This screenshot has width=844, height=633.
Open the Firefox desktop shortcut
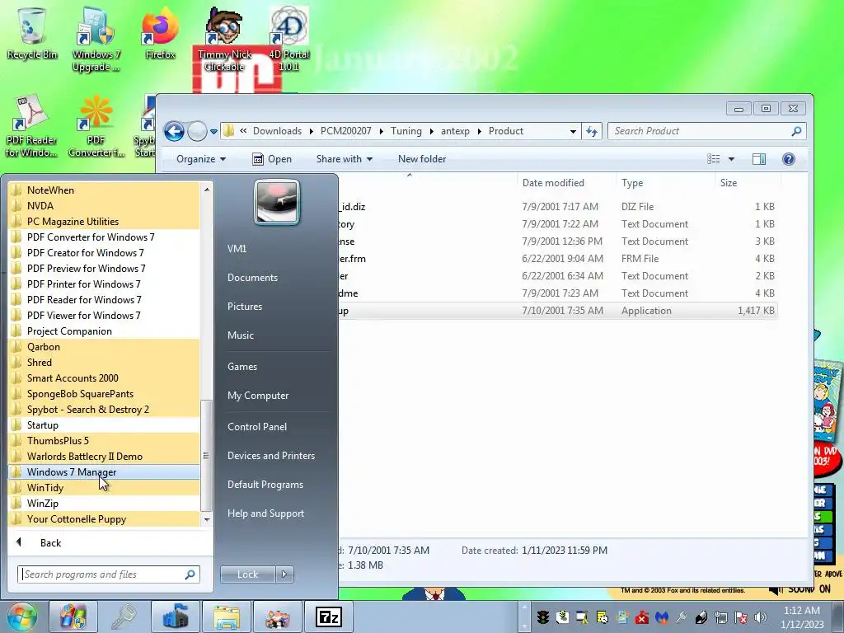[x=160, y=34]
